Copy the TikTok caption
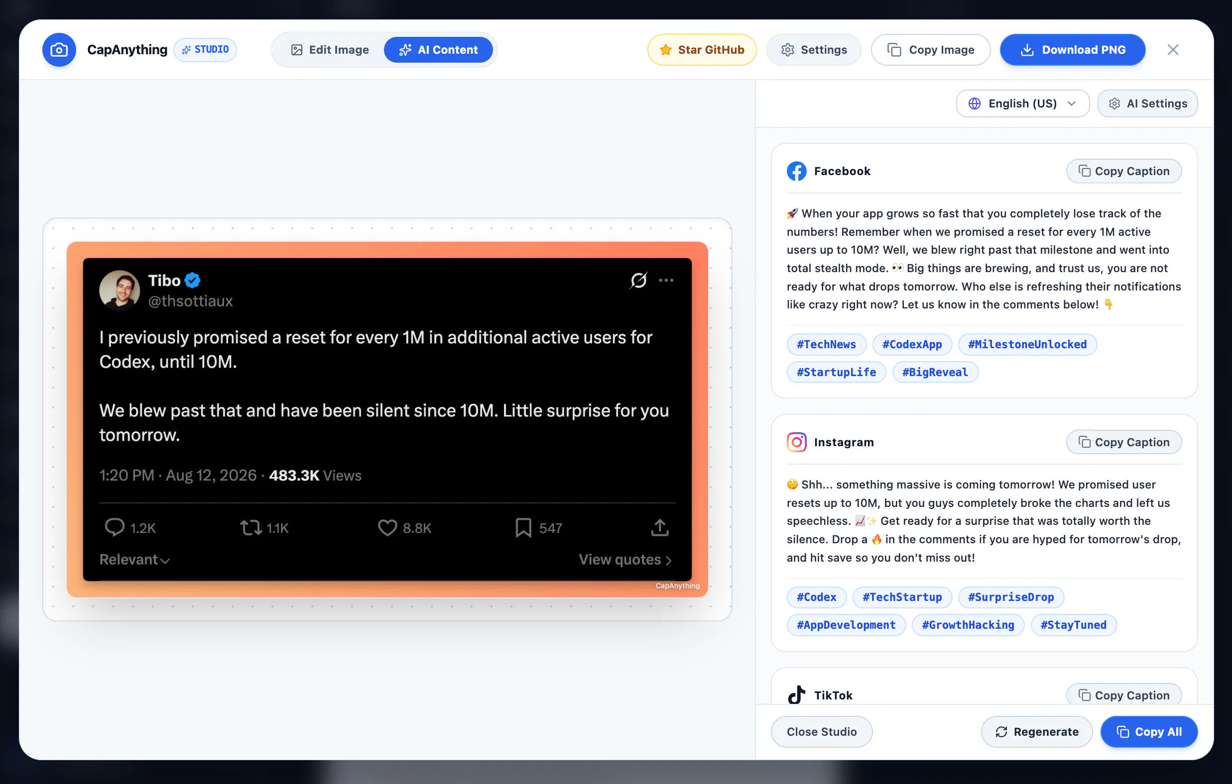This screenshot has height=784, width=1232. [x=1123, y=695]
